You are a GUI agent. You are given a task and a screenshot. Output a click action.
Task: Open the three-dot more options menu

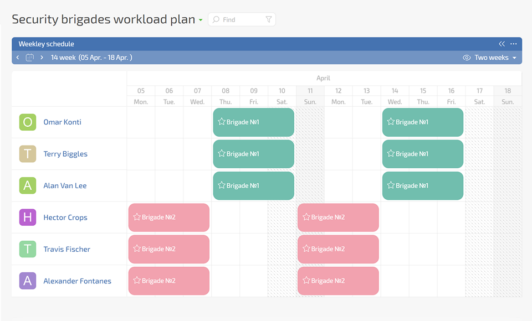coord(514,44)
